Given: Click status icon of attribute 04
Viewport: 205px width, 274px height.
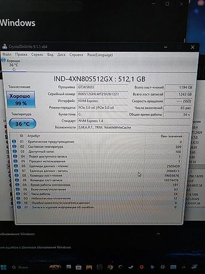Looking at the screenshot, I should pos(15,156).
